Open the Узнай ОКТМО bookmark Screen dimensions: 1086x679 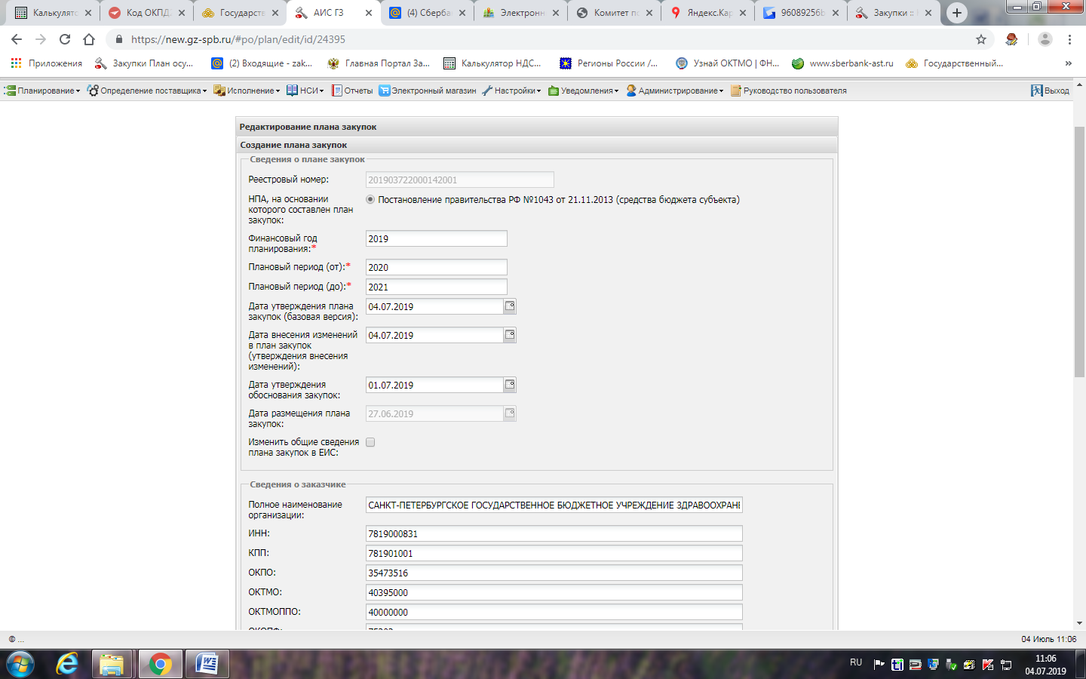(728, 63)
